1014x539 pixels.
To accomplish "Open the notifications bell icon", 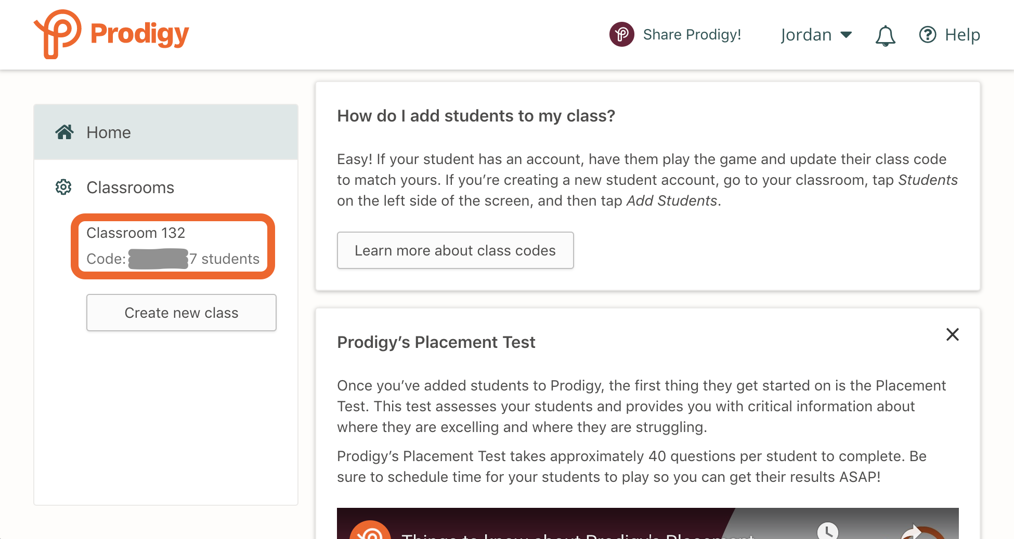I will click(x=885, y=34).
